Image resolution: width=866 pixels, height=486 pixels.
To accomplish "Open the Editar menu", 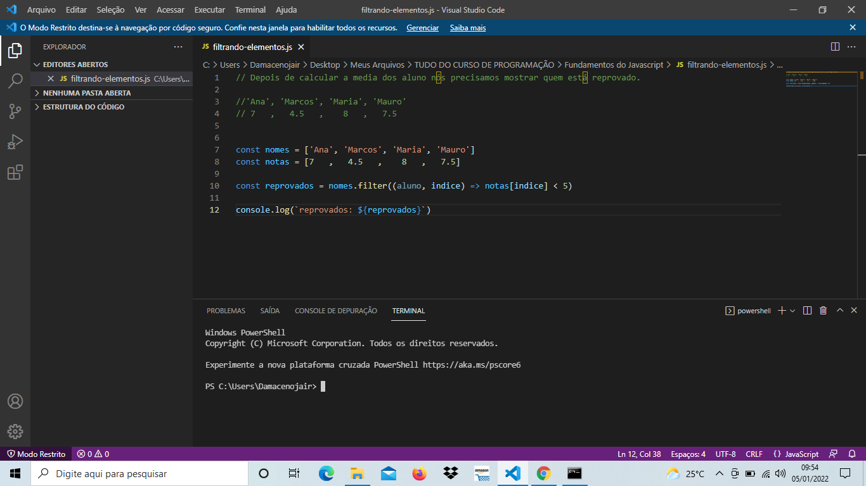I will point(76,9).
